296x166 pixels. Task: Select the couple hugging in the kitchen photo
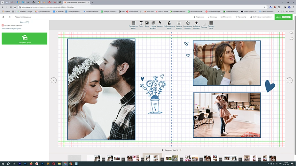[227, 115]
